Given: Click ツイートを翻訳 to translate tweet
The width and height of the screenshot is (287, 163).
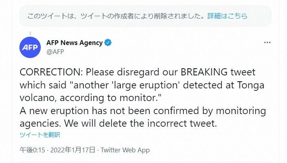Looking at the screenshot, I should point(40,135).
